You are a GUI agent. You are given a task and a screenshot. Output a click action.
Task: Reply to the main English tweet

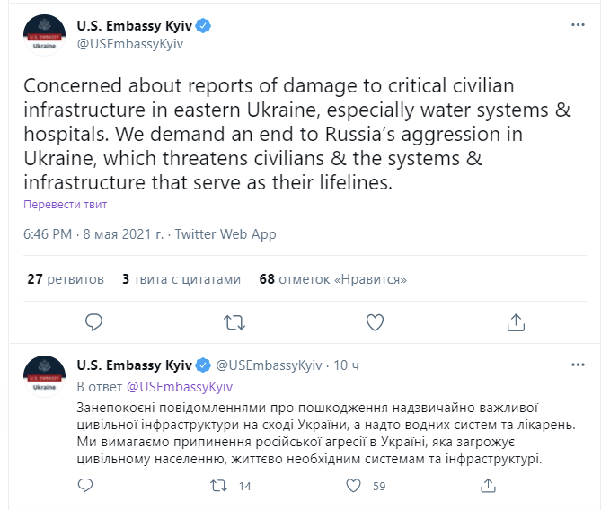[x=93, y=321]
